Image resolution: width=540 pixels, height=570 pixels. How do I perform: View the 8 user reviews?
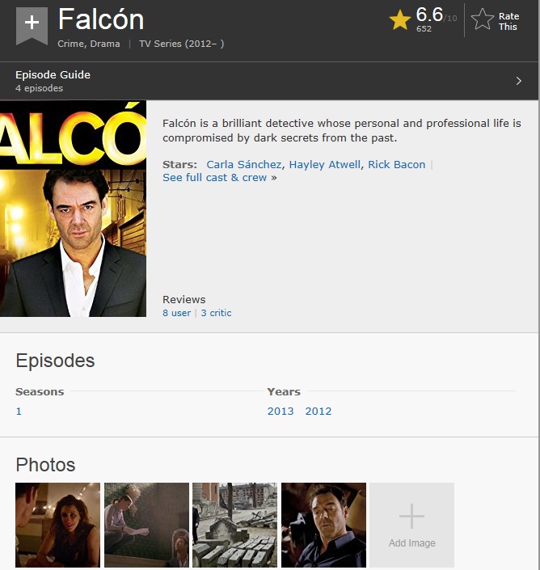[x=176, y=313]
